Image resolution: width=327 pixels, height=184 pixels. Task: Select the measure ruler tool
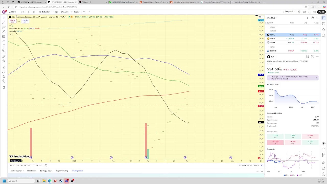click(x=4, y=56)
